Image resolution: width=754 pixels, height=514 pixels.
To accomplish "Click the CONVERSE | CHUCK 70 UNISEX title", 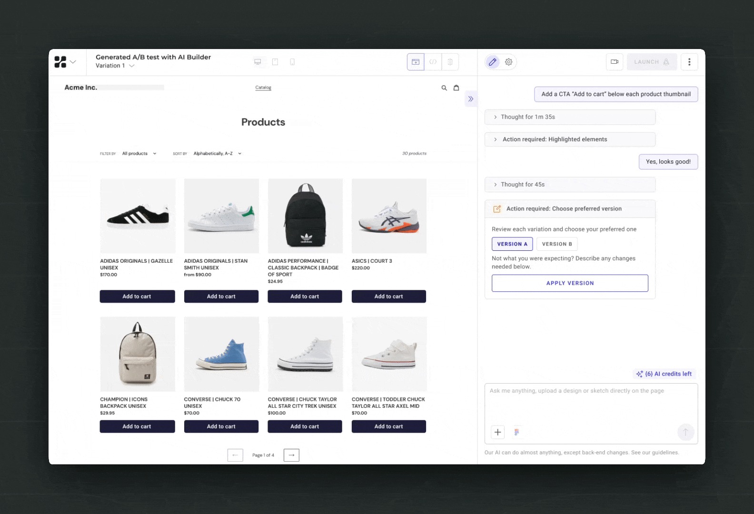I will coord(212,403).
